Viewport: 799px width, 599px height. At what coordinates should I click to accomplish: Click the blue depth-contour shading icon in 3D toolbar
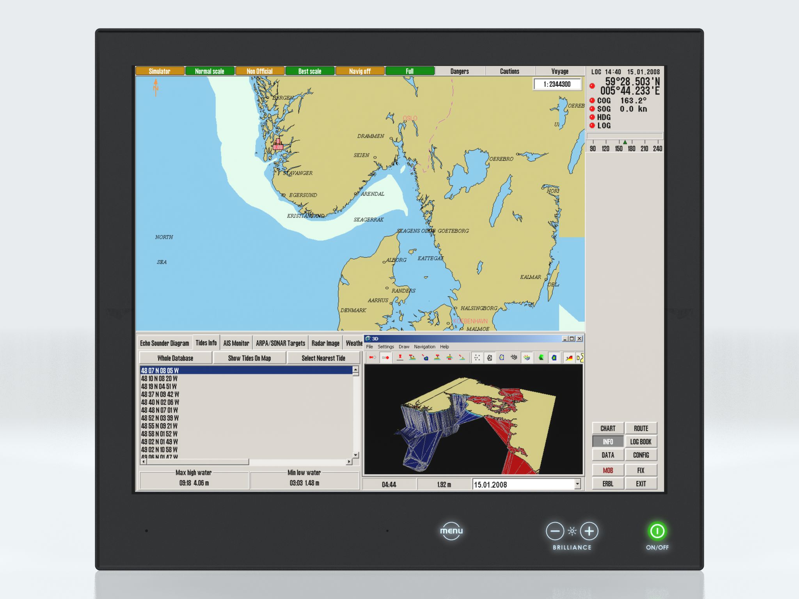tap(554, 358)
